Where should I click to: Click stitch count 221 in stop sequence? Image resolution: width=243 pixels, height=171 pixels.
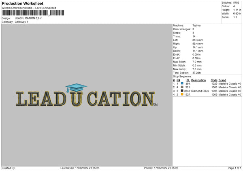coord(188,88)
